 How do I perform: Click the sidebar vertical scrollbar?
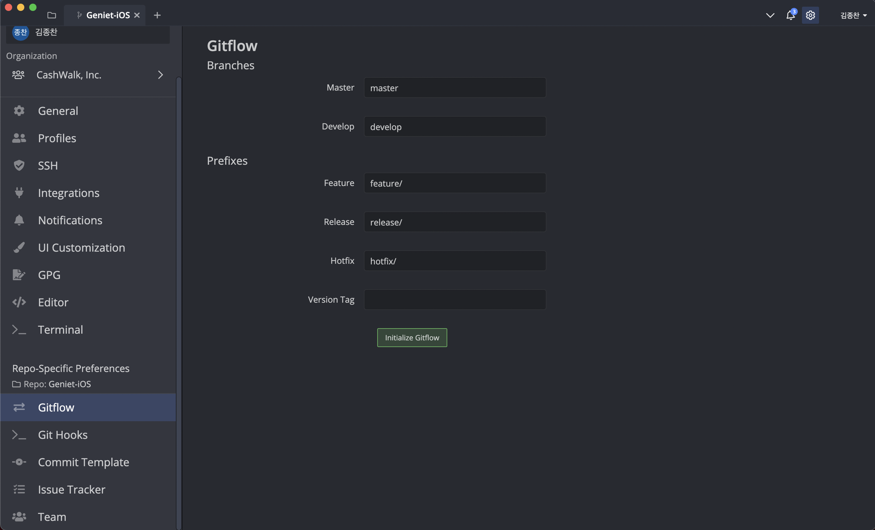tap(178, 303)
